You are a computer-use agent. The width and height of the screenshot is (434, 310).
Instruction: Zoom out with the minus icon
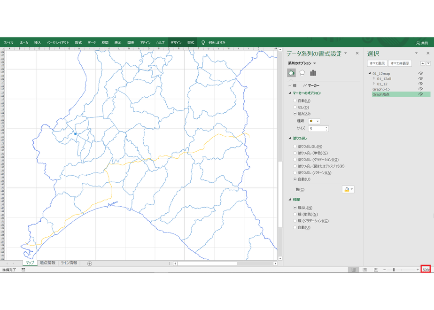(385, 270)
